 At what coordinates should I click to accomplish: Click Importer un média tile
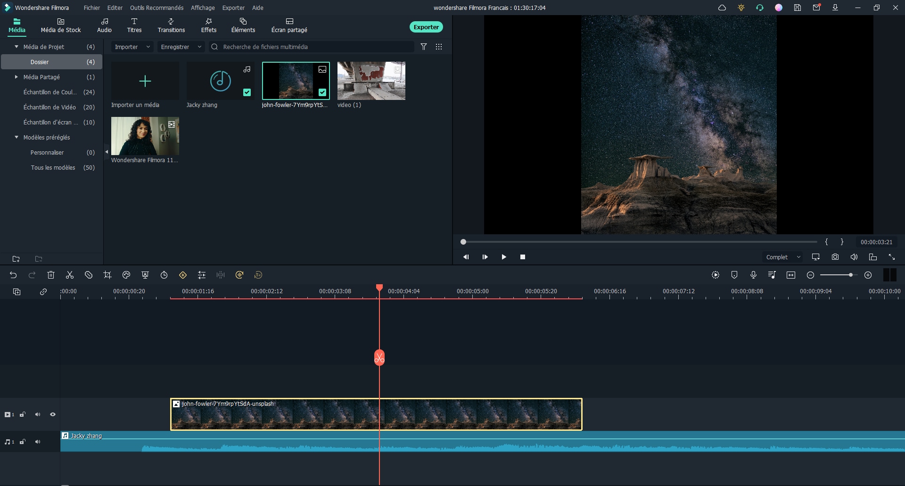pos(145,81)
